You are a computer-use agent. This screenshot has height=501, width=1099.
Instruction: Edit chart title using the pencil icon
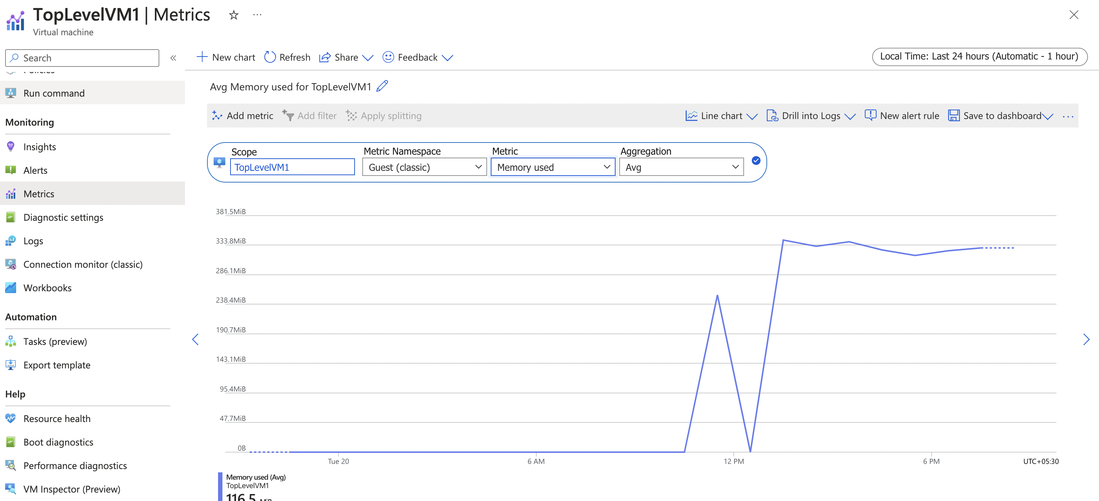(x=382, y=86)
